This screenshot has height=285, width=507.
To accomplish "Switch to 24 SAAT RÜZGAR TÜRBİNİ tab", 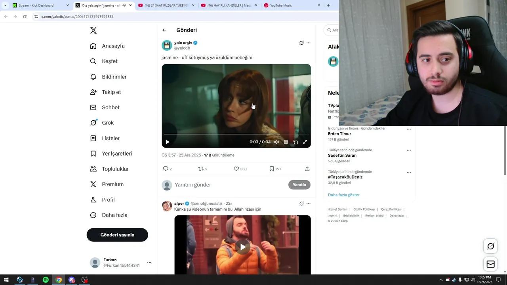I will 166,6.
